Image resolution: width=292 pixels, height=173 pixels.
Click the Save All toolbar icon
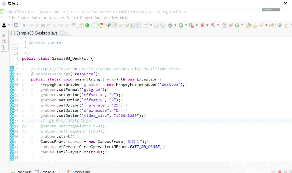[x=163, y=25]
